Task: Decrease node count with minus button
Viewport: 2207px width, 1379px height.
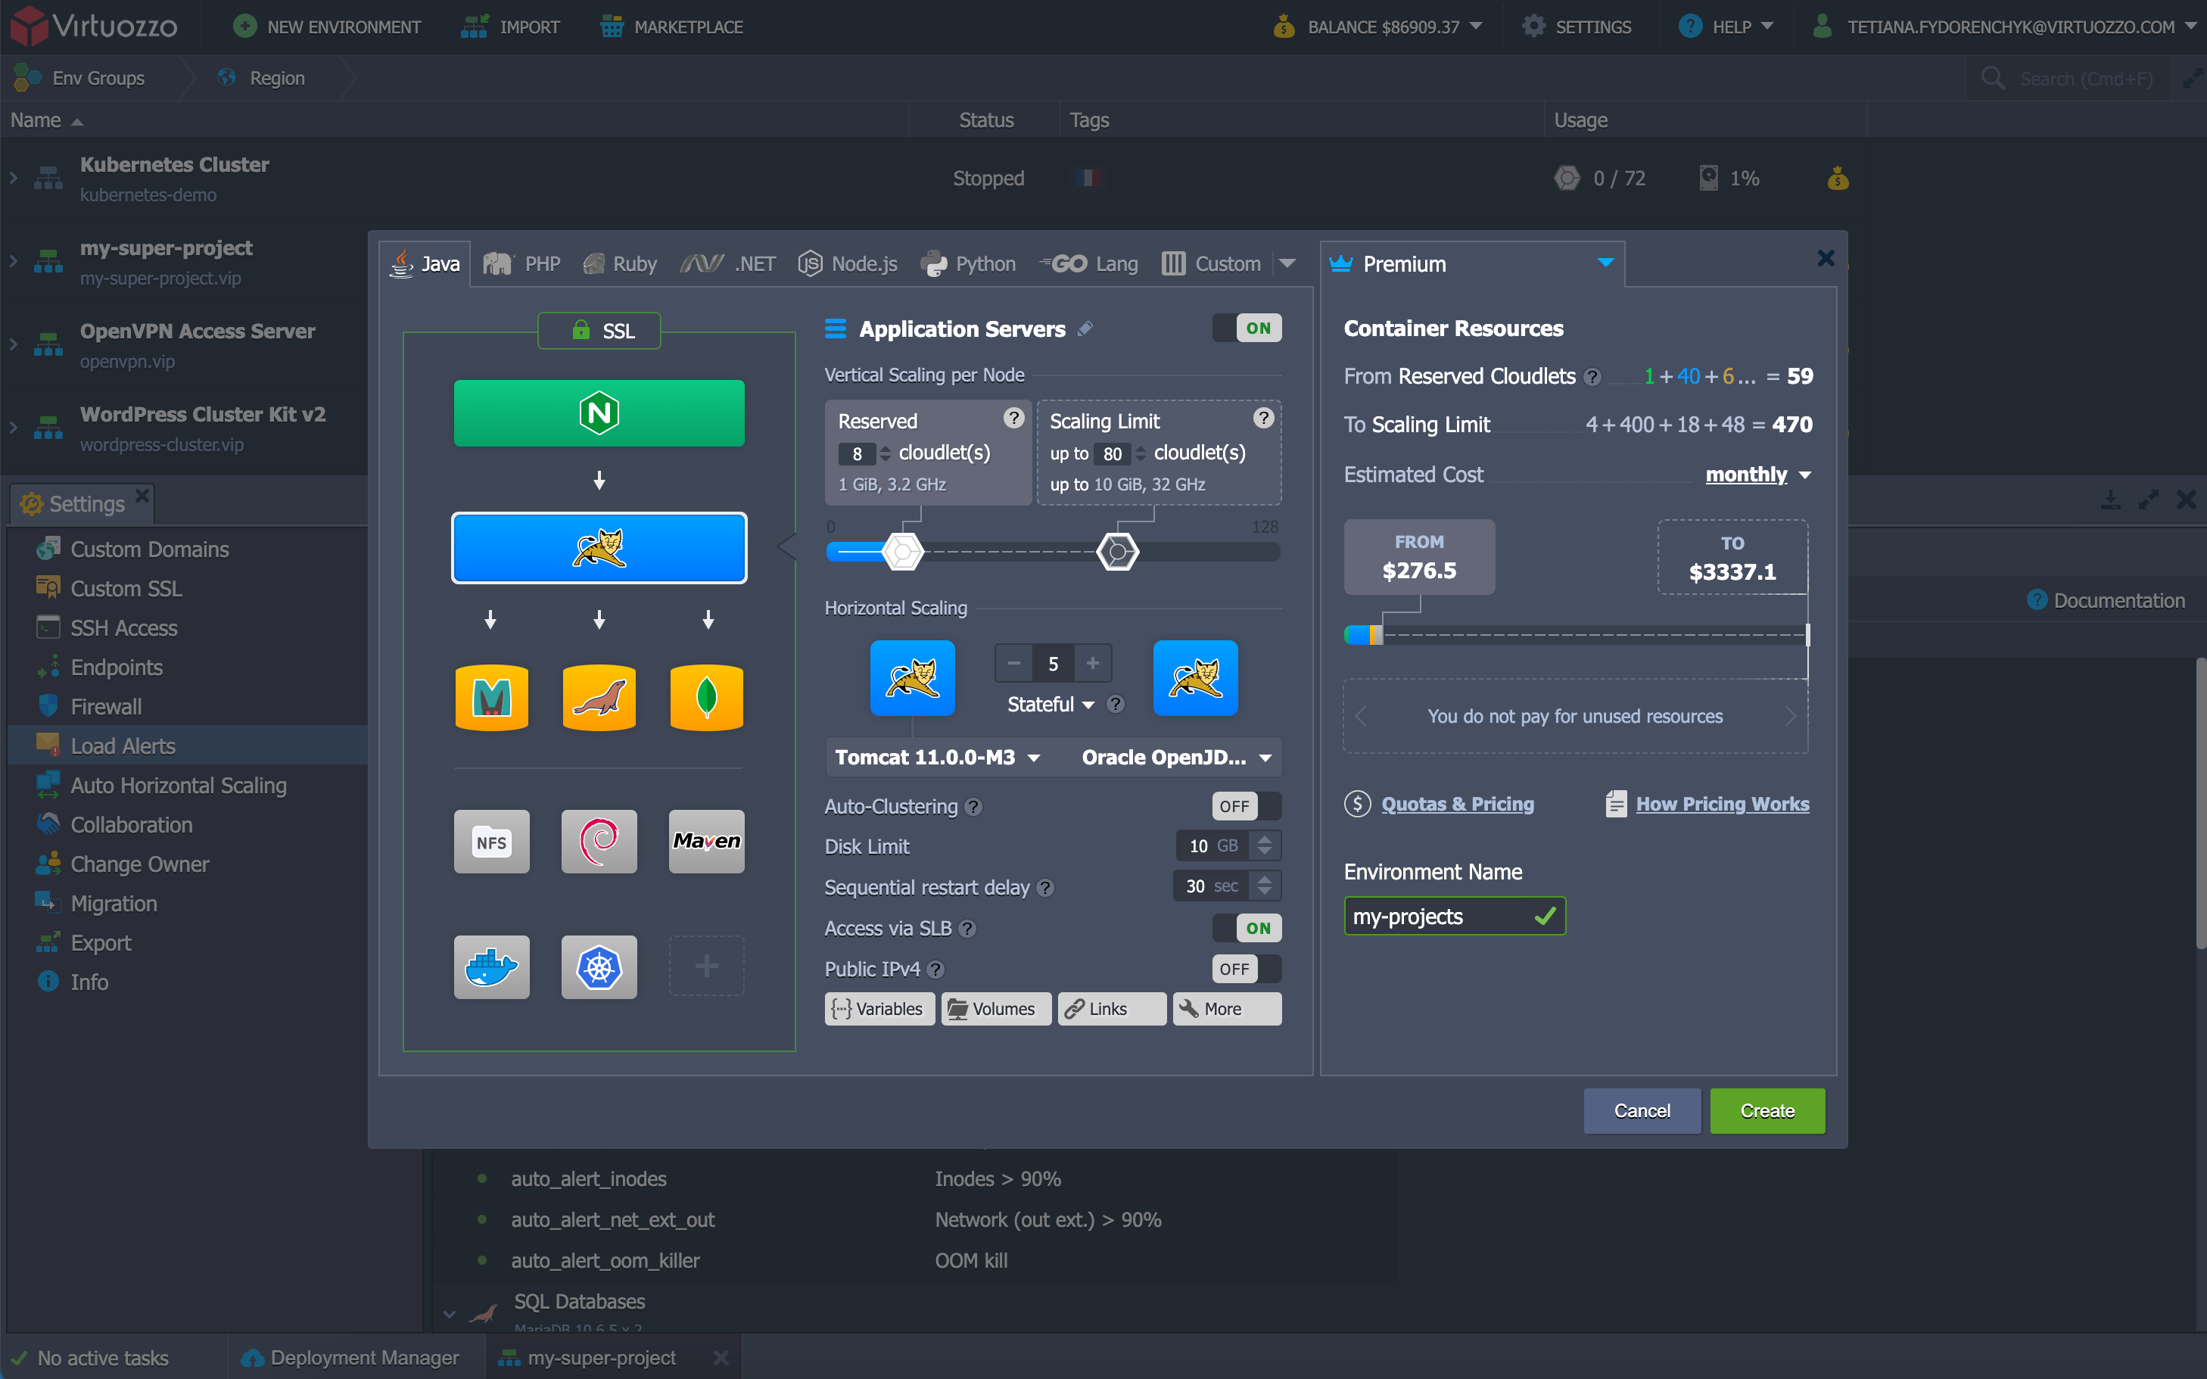Action: click(1013, 663)
